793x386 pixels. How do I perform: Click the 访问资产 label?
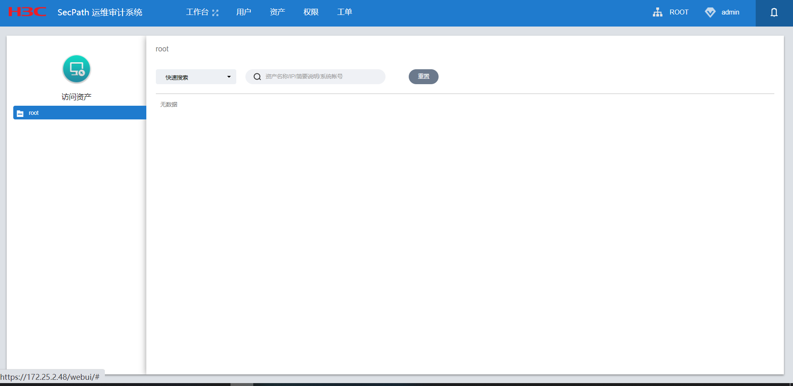pyautogui.click(x=77, y=97)
